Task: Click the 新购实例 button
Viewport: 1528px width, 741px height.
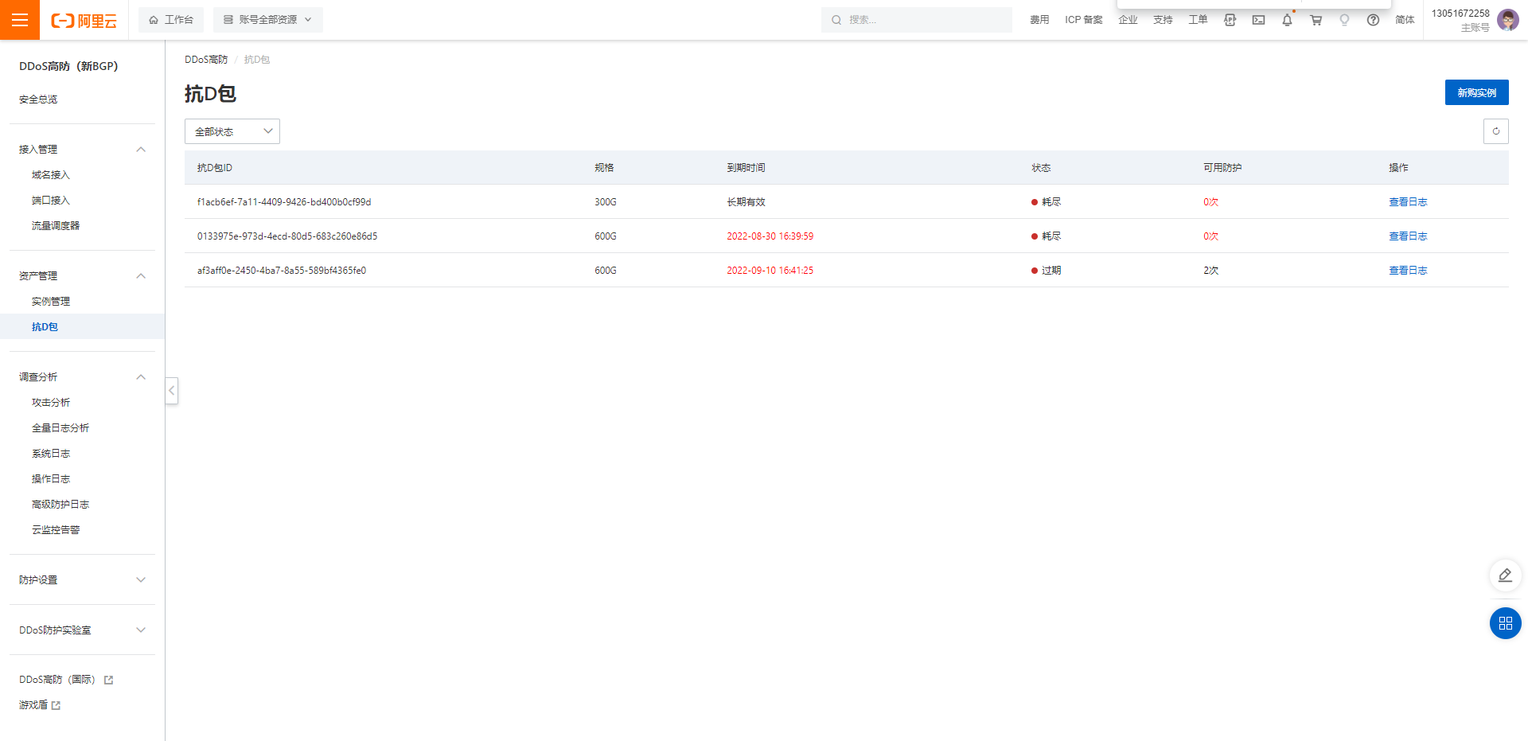Action: [x=1476, y=92]
